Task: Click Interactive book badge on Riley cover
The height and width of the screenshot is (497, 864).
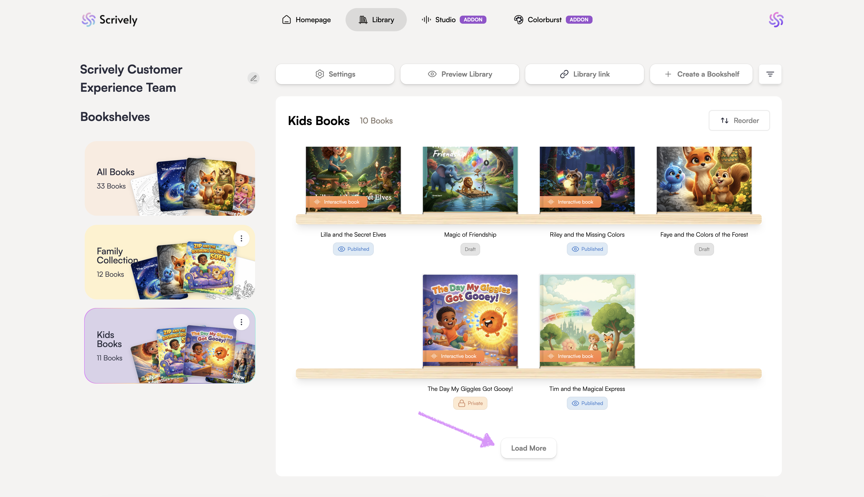Action: [x=570, y=202]
